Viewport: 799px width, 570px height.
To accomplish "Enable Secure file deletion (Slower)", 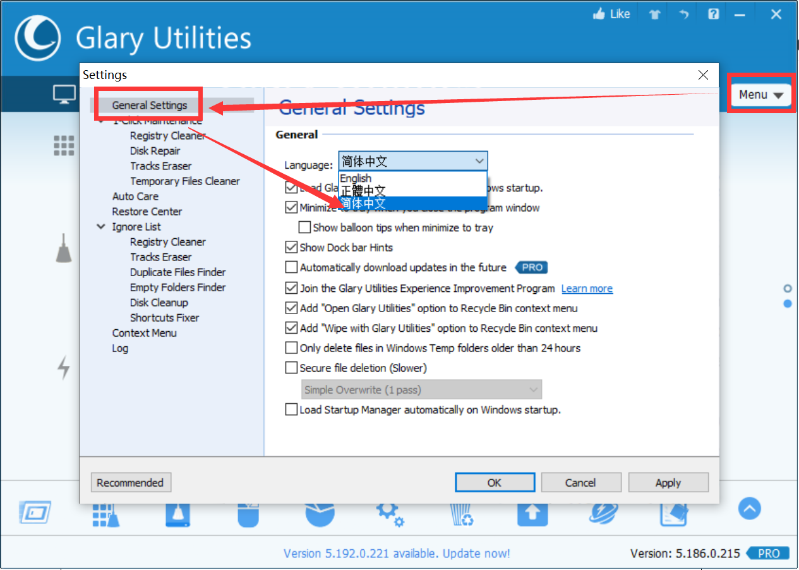I will (x=291, y=367).
